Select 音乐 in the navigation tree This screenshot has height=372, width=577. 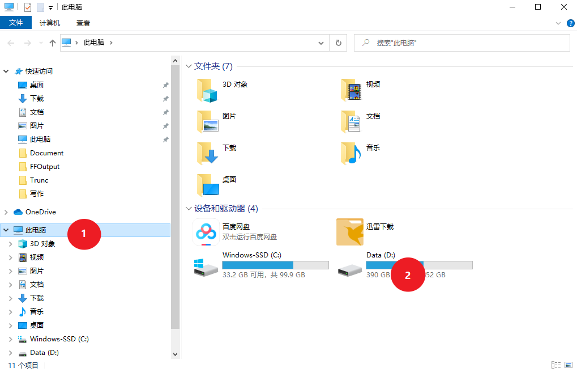[x=37, y=311]
